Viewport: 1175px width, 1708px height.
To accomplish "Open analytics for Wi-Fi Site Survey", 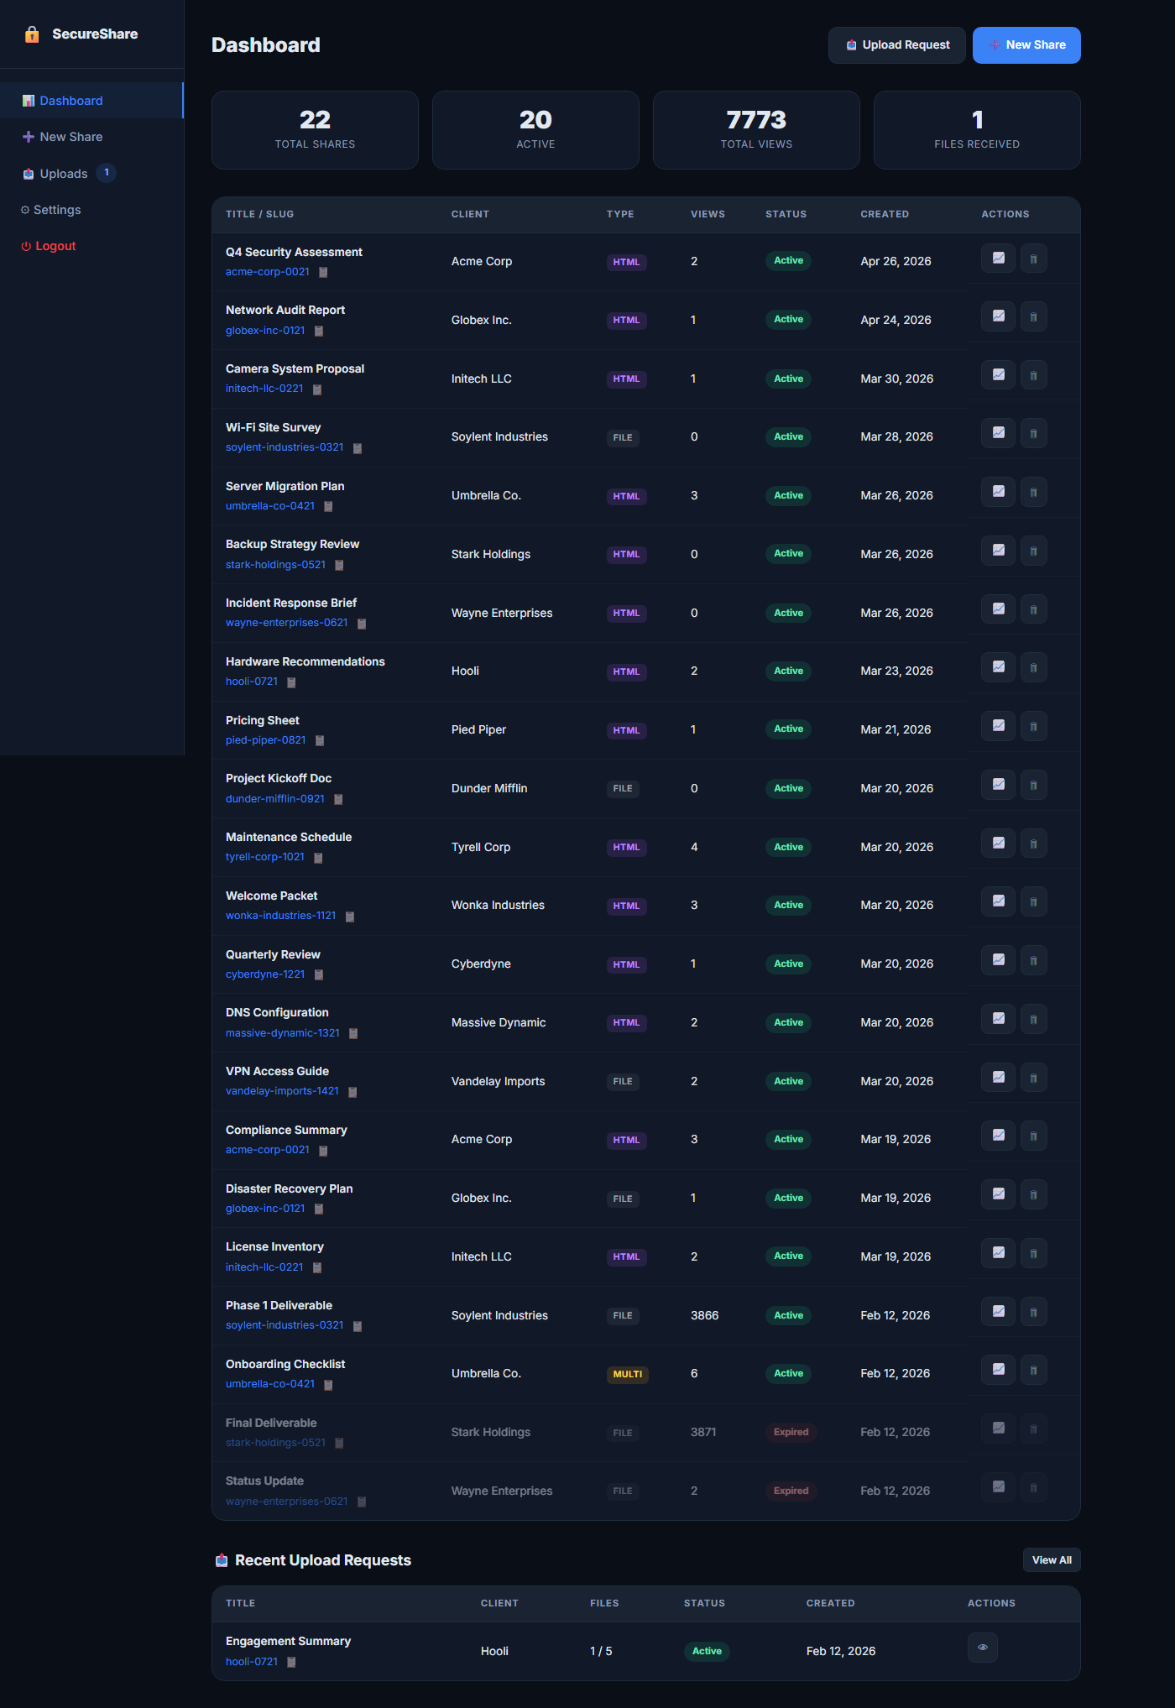I will 998,433.
